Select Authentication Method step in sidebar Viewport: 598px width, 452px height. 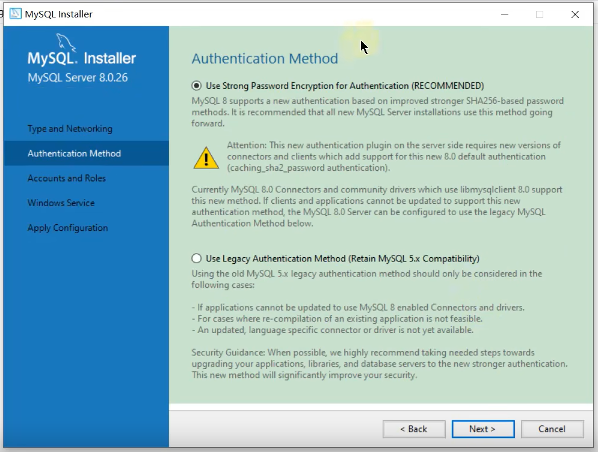tap(74, 153)
